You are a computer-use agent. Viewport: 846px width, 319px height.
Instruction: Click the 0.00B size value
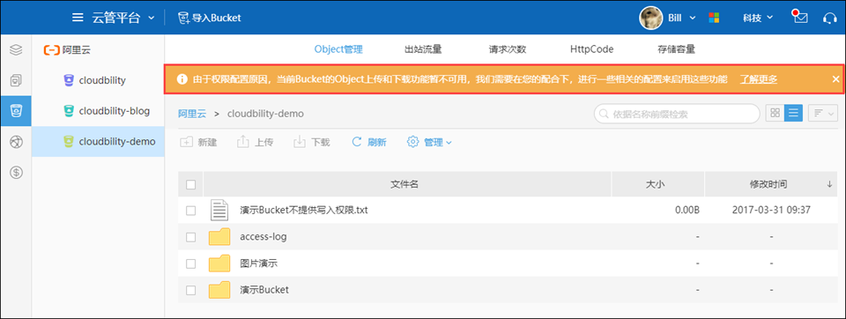click(x=686, y=210)
